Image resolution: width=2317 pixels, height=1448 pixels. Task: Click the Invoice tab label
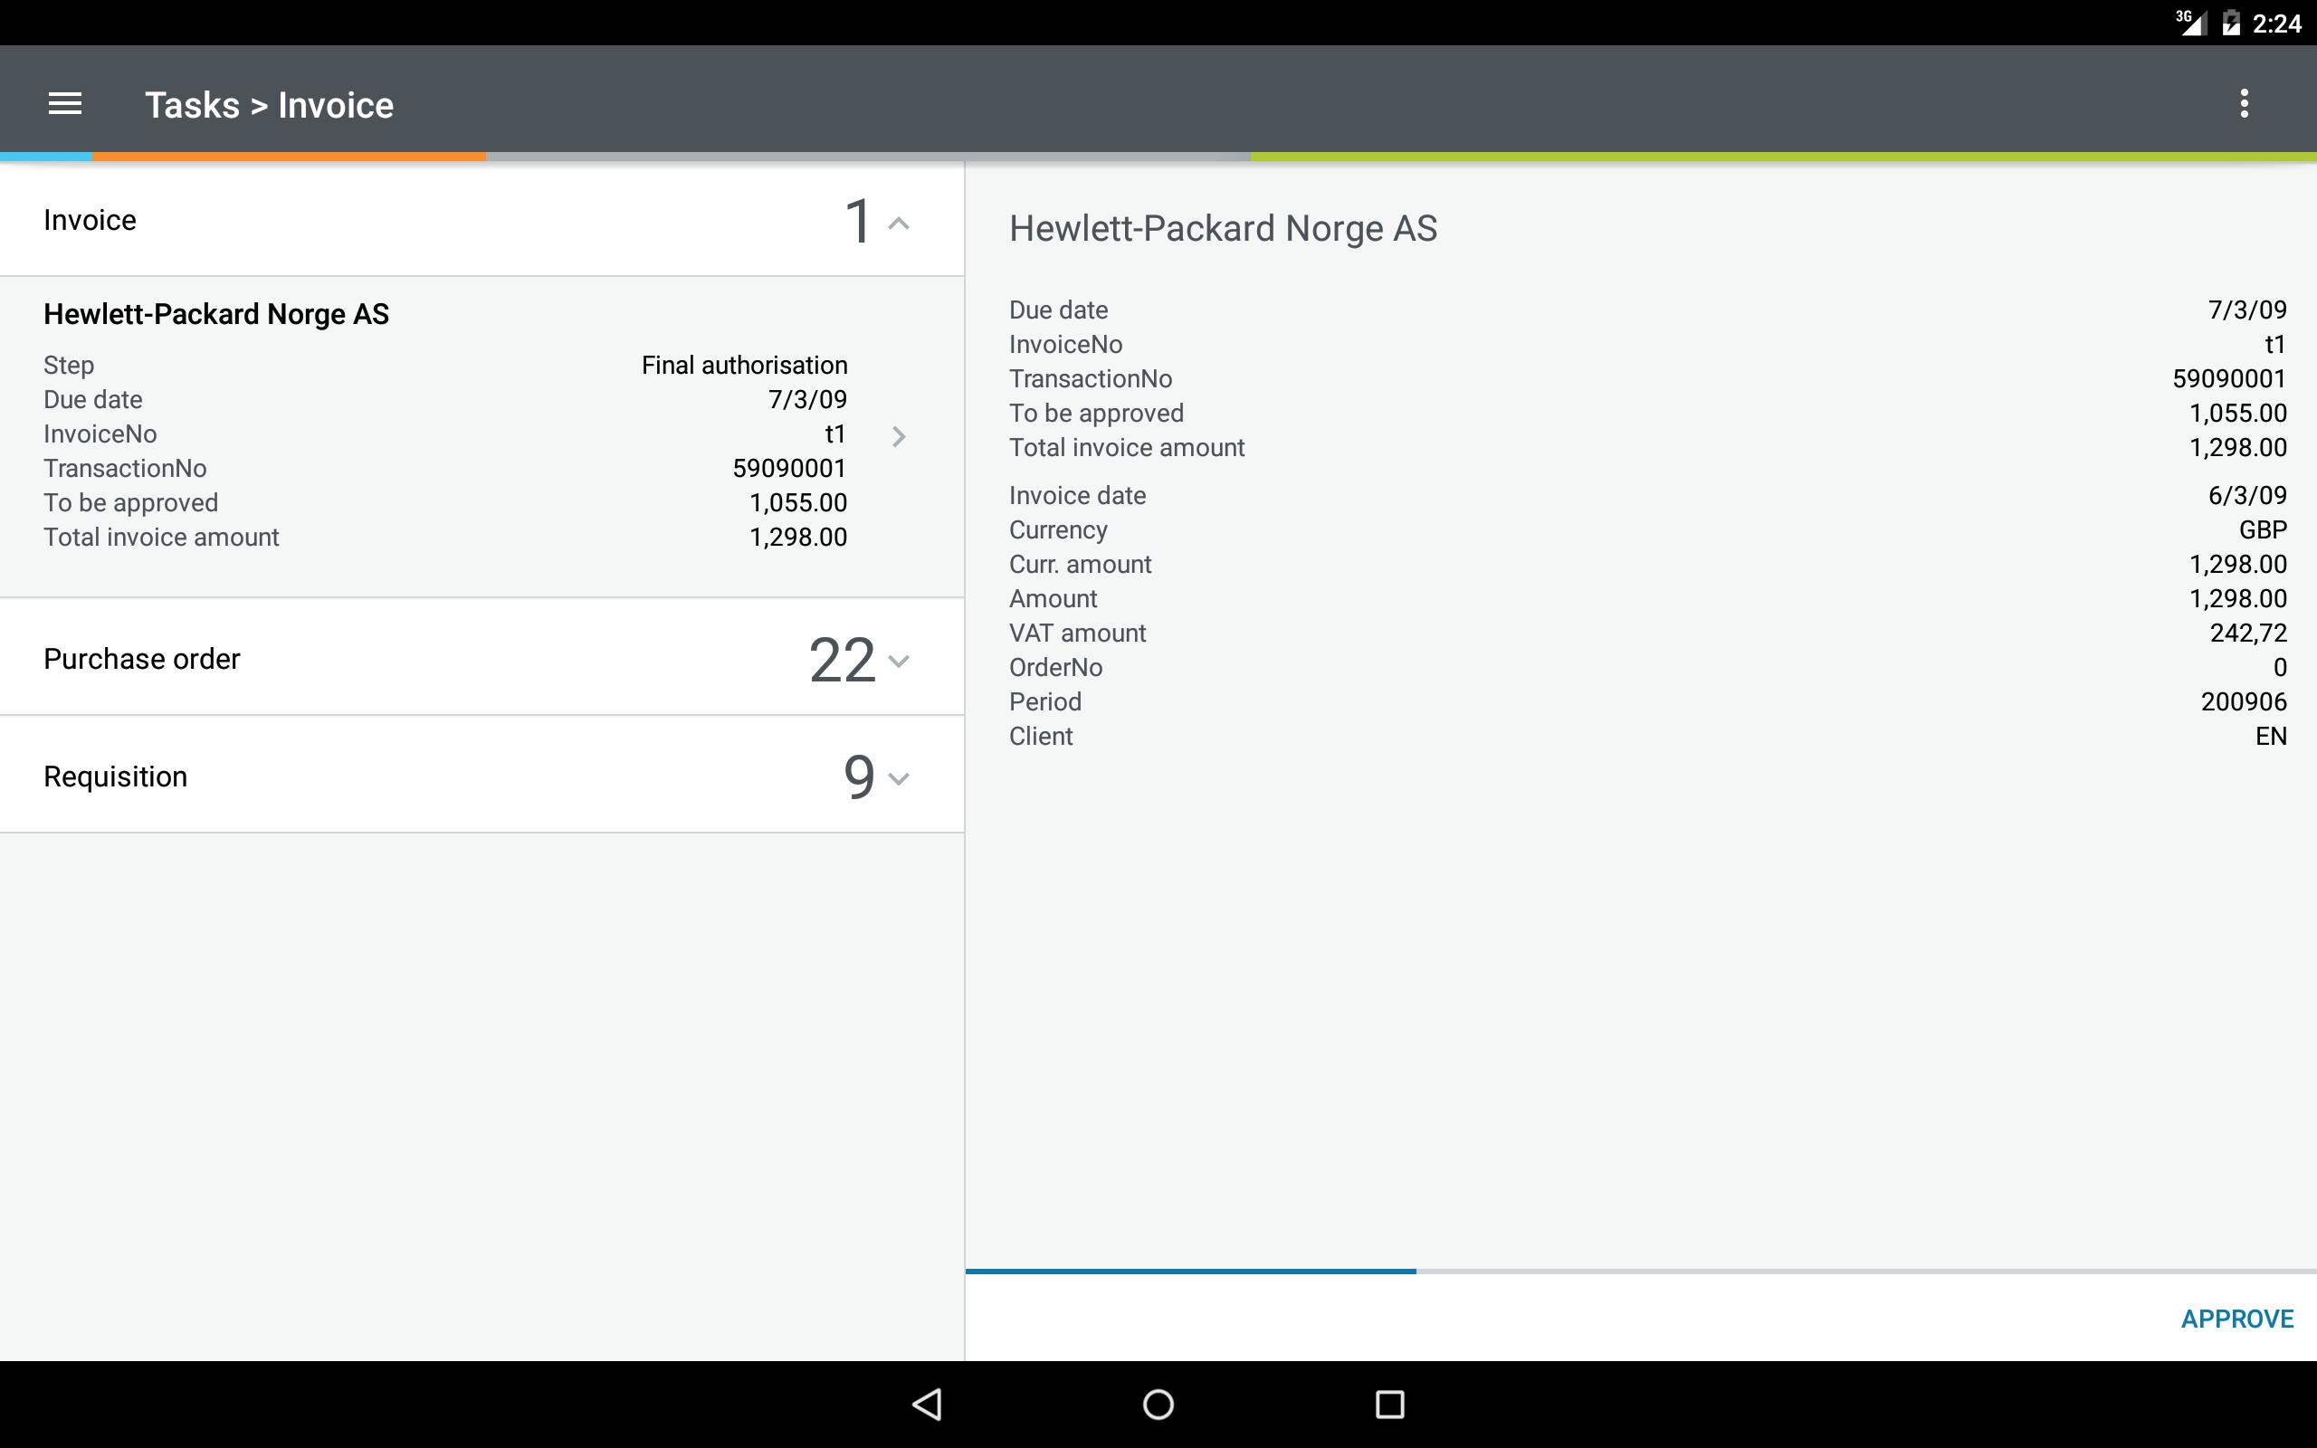pyautogui.click(x=91, y=218)
